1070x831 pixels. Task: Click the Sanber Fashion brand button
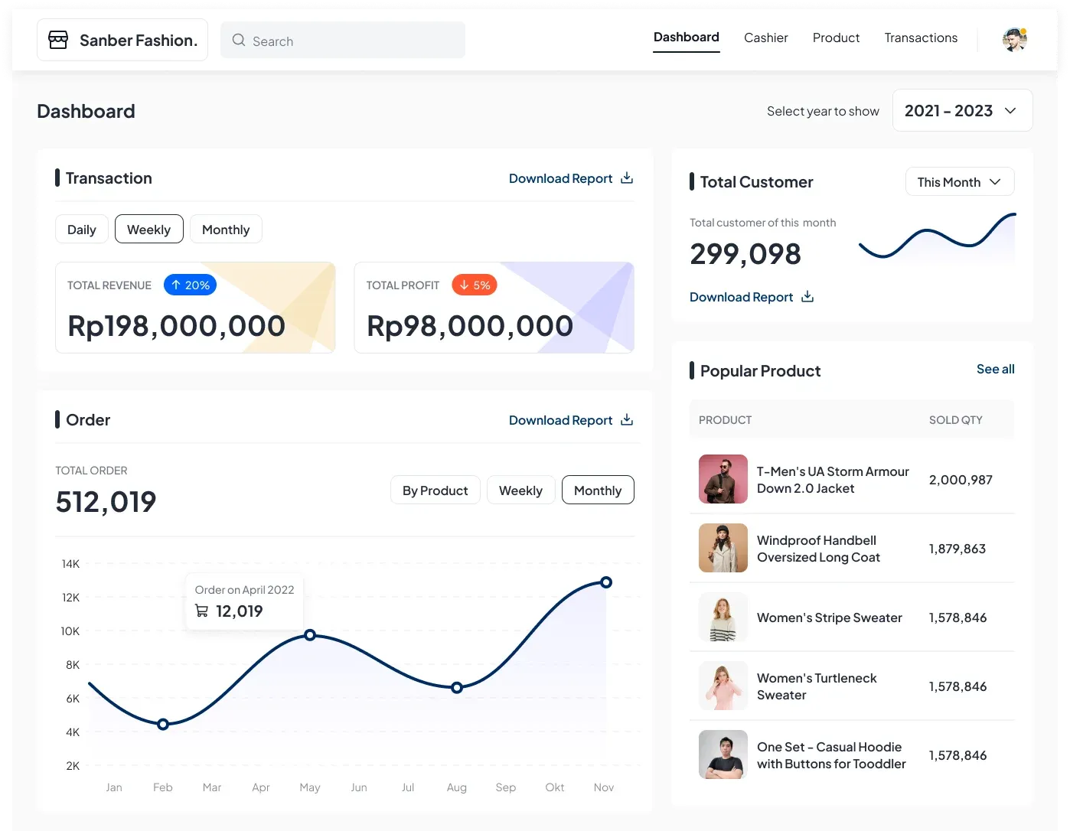pyautogui.click(x=122, y=40)
